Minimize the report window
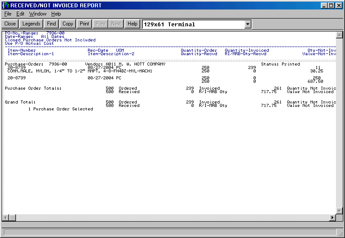 (324, 6)
